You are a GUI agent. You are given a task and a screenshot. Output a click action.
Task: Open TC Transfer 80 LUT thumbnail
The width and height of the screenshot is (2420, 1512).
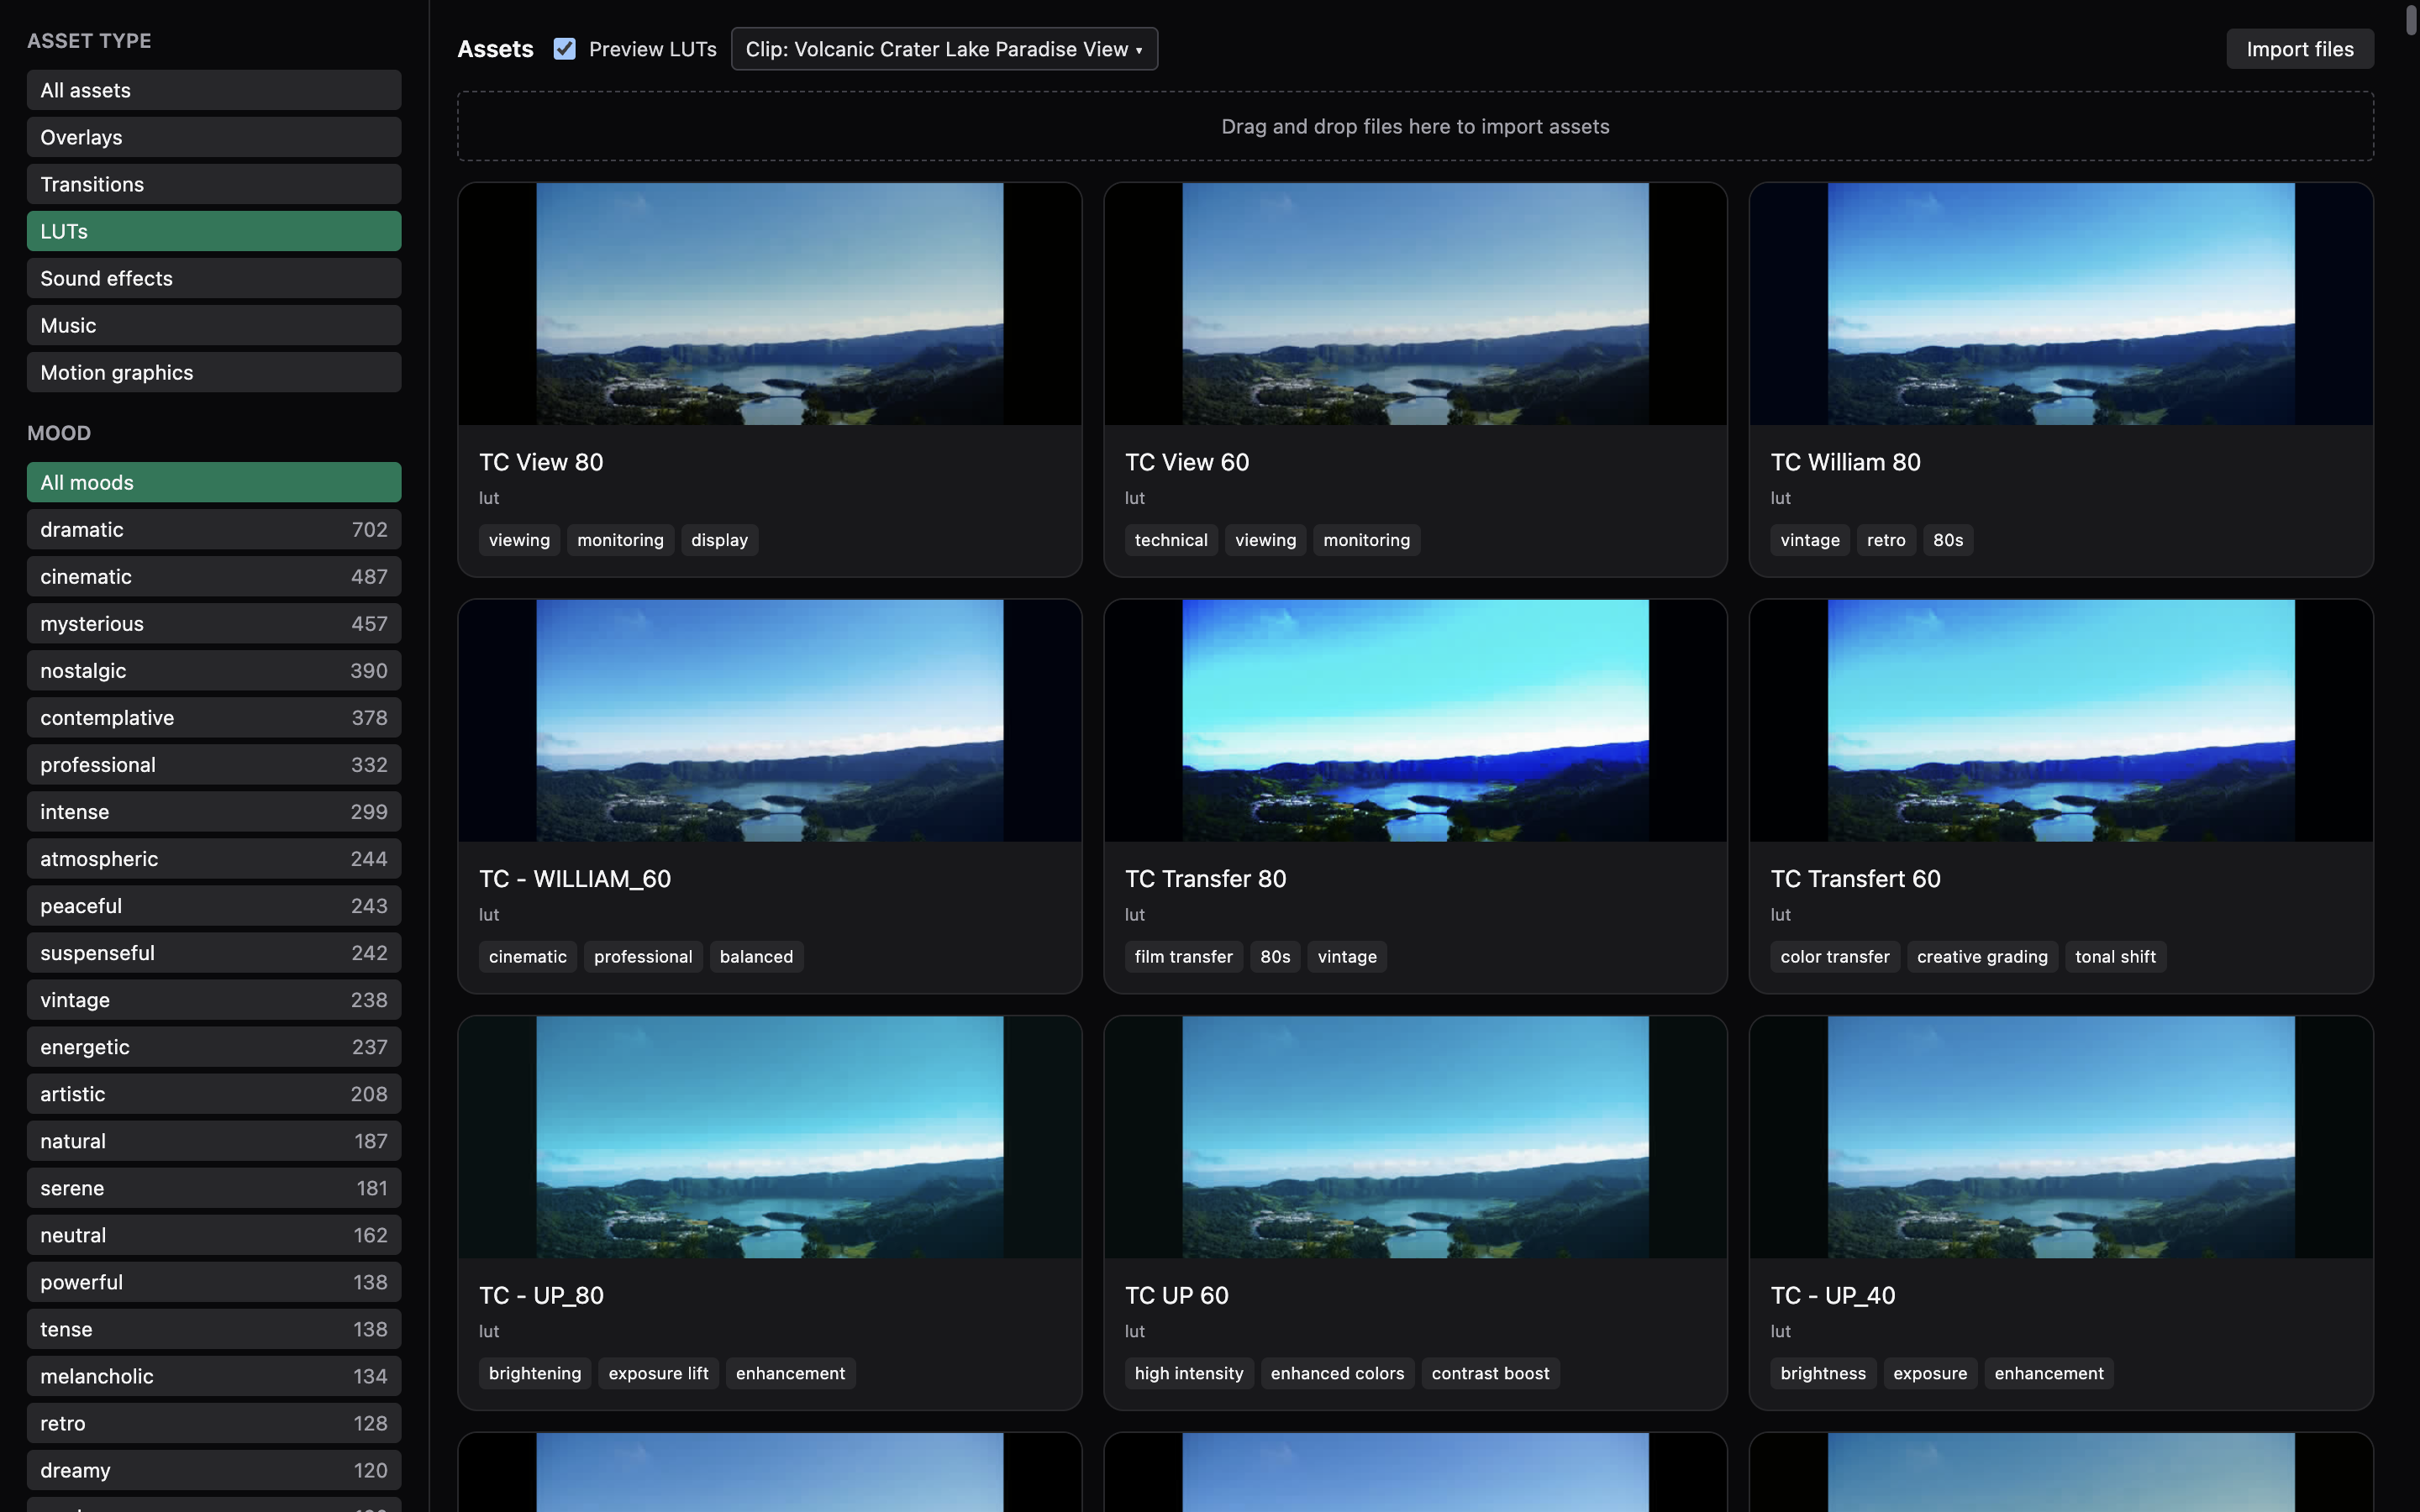pyautogui.click(x=1415, y=720)
